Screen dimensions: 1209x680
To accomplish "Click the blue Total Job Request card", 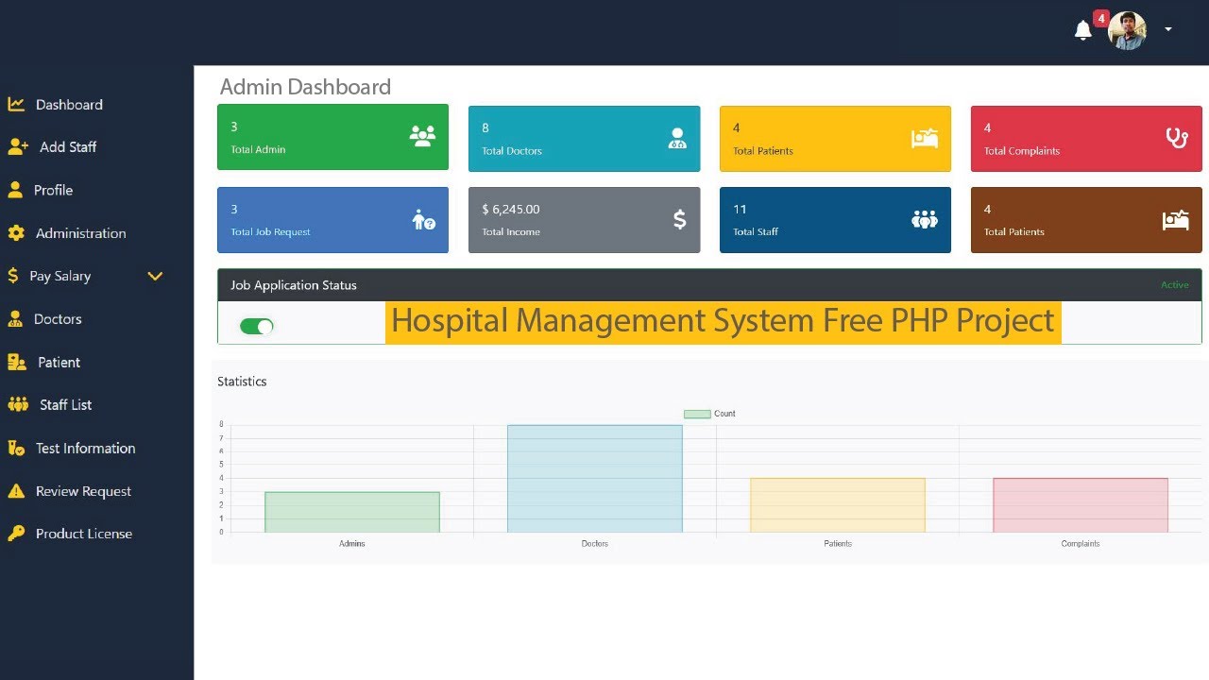I will 332,220.
